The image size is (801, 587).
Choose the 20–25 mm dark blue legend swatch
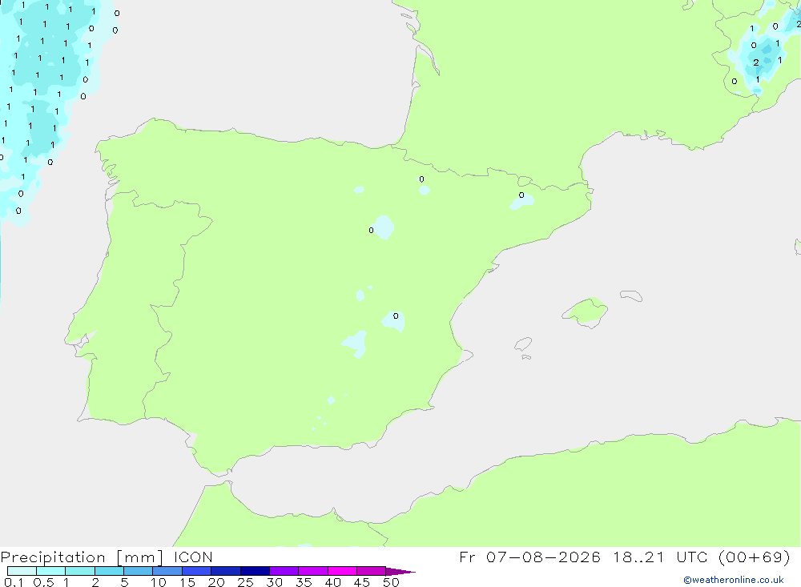pos(225,571)
